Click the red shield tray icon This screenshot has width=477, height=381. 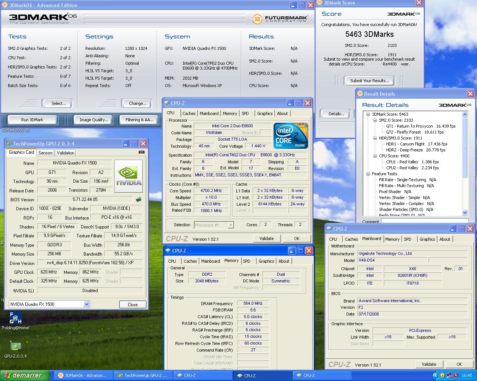point(455,376)
